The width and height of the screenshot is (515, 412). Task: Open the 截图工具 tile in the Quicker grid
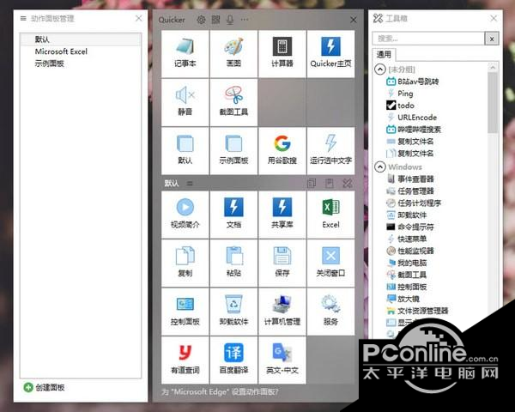(x=233, y=102)
